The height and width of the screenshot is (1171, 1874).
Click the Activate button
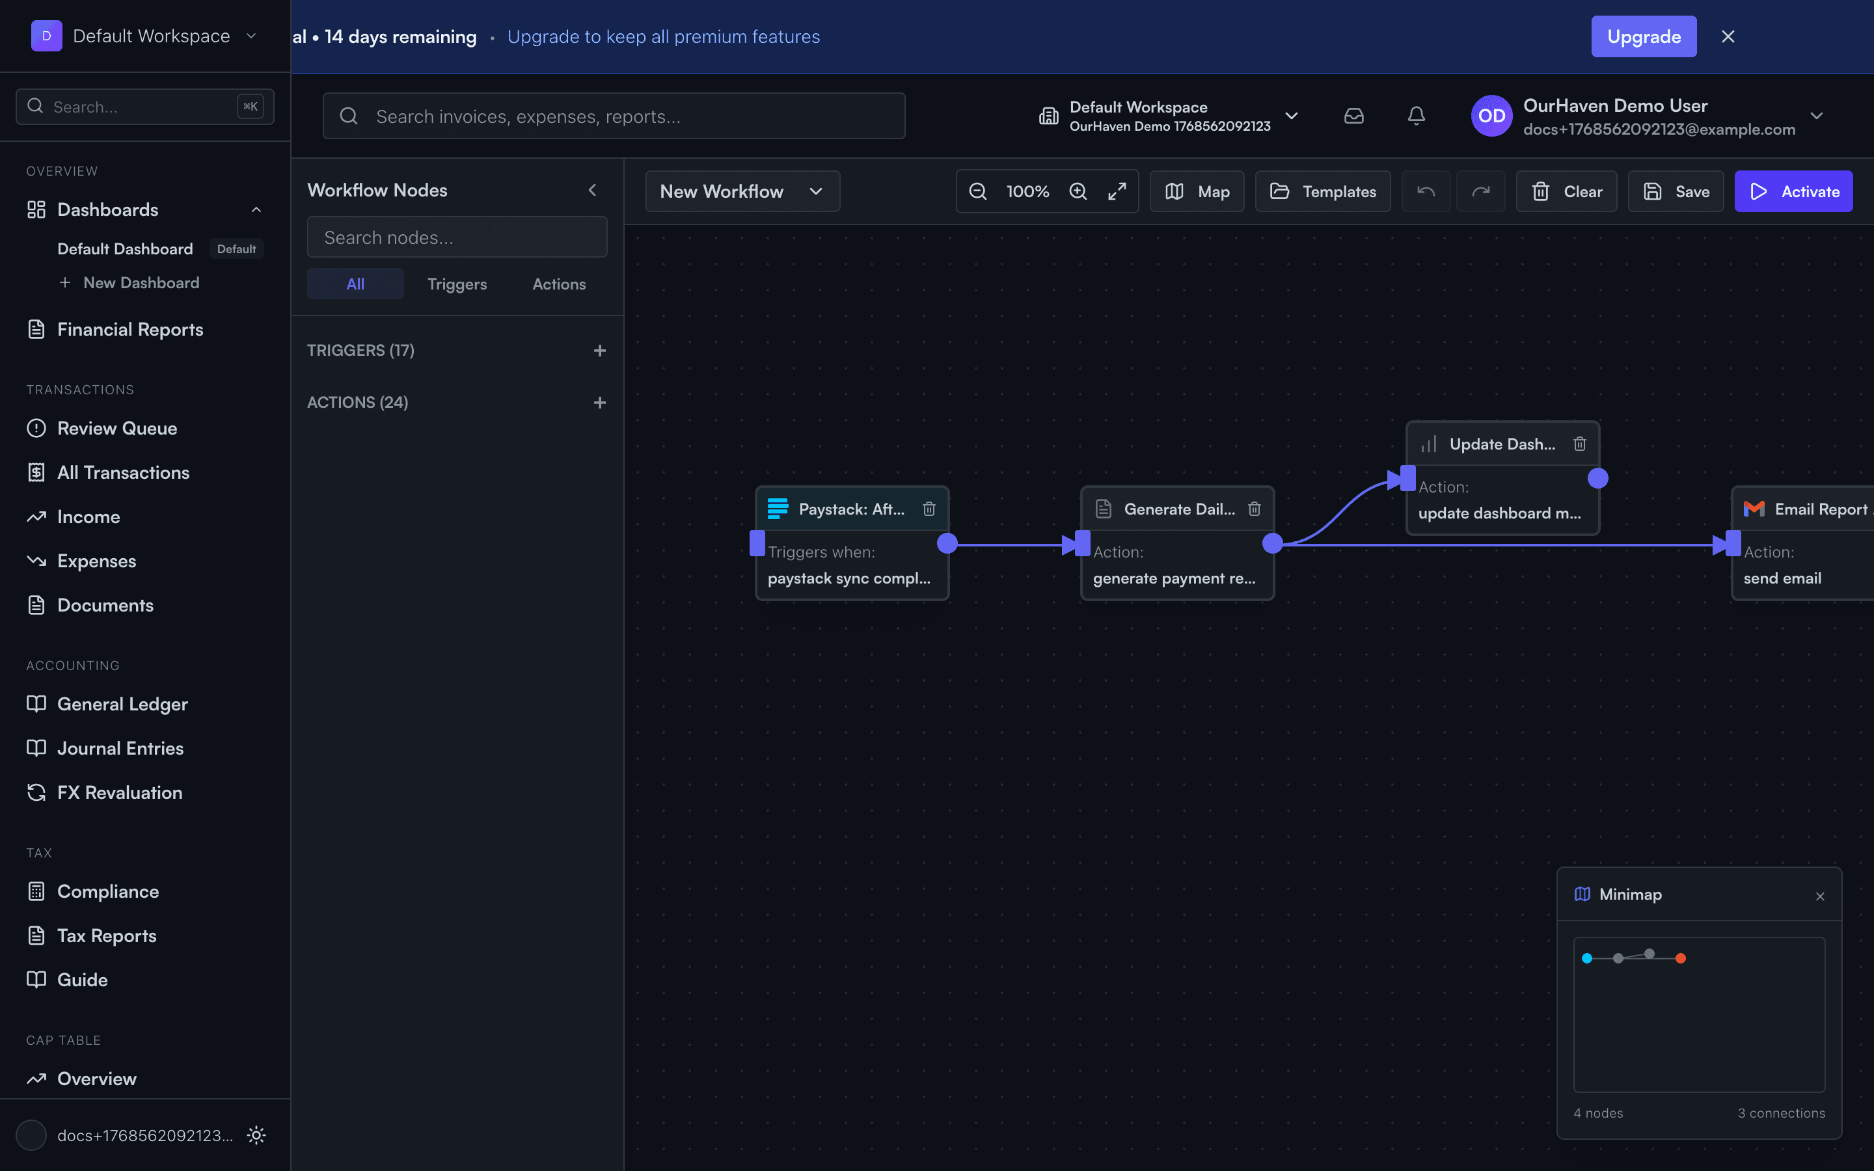(x=1793, y=191)
